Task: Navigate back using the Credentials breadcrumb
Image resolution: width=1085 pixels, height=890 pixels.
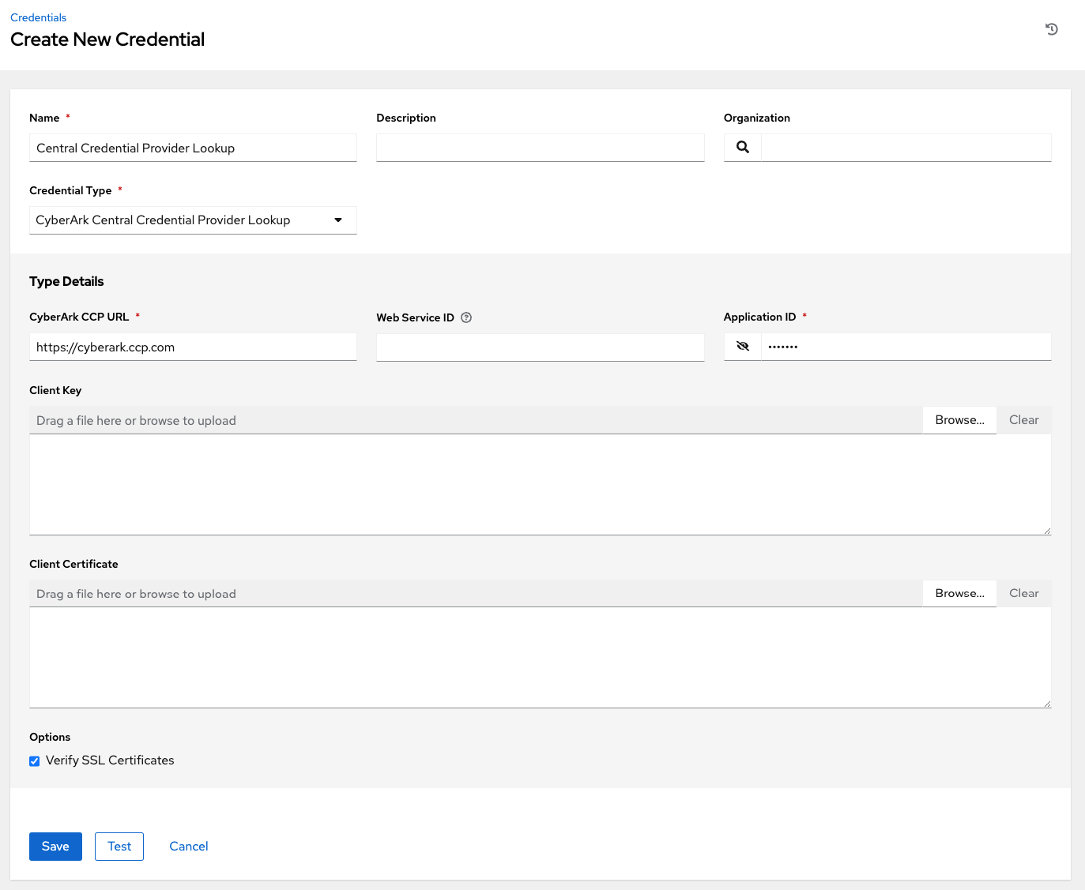Action: pos(38,17)
